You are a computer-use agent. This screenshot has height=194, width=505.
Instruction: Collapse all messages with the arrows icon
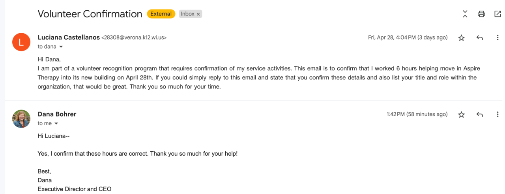465,14
